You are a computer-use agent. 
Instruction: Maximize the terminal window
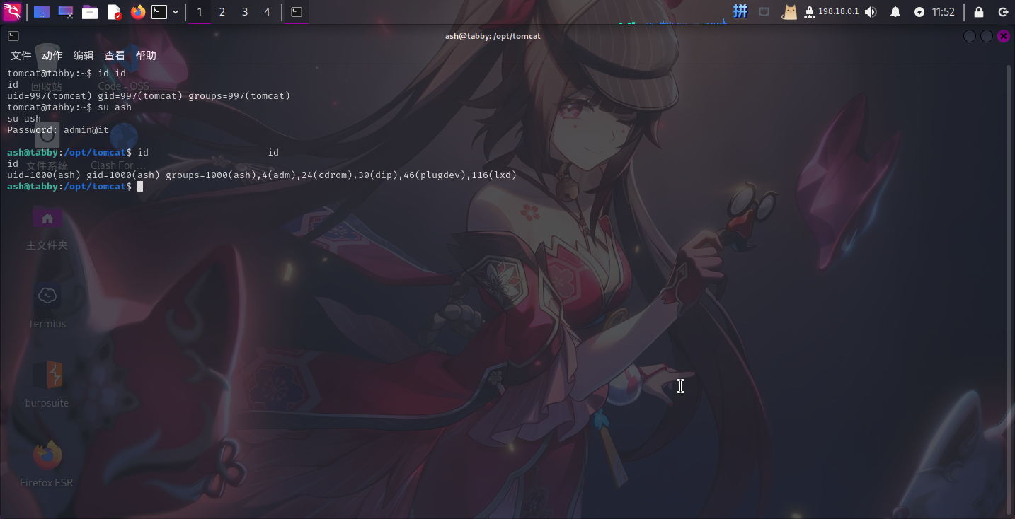coord(987,36)
